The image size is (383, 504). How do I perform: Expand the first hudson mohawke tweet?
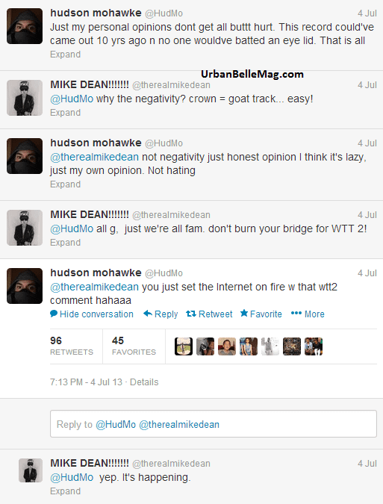pos(65,55)
